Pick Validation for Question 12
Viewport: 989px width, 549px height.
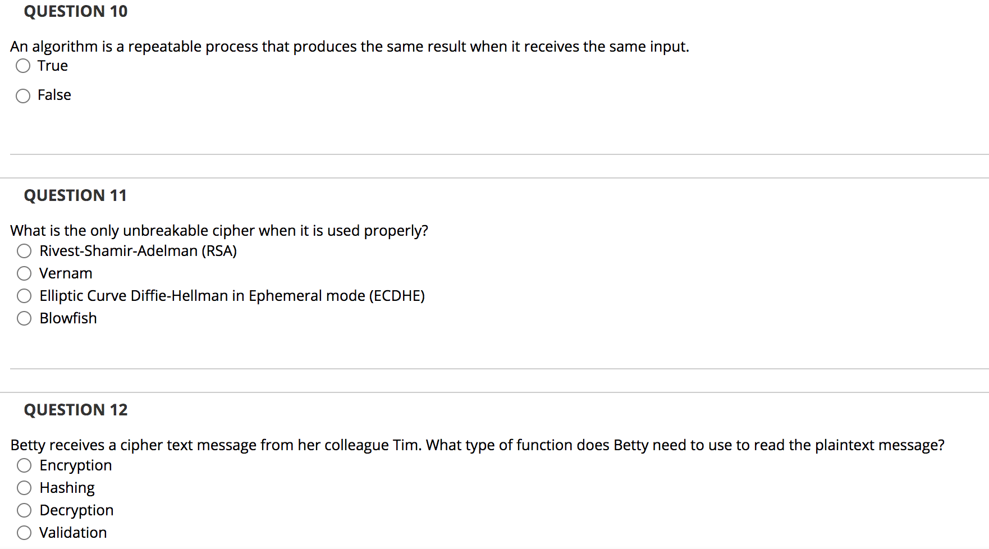(24, 532)
